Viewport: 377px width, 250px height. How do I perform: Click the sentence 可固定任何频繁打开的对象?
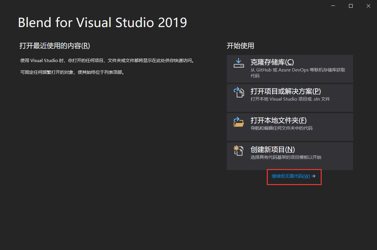click(x=72, y=72)
